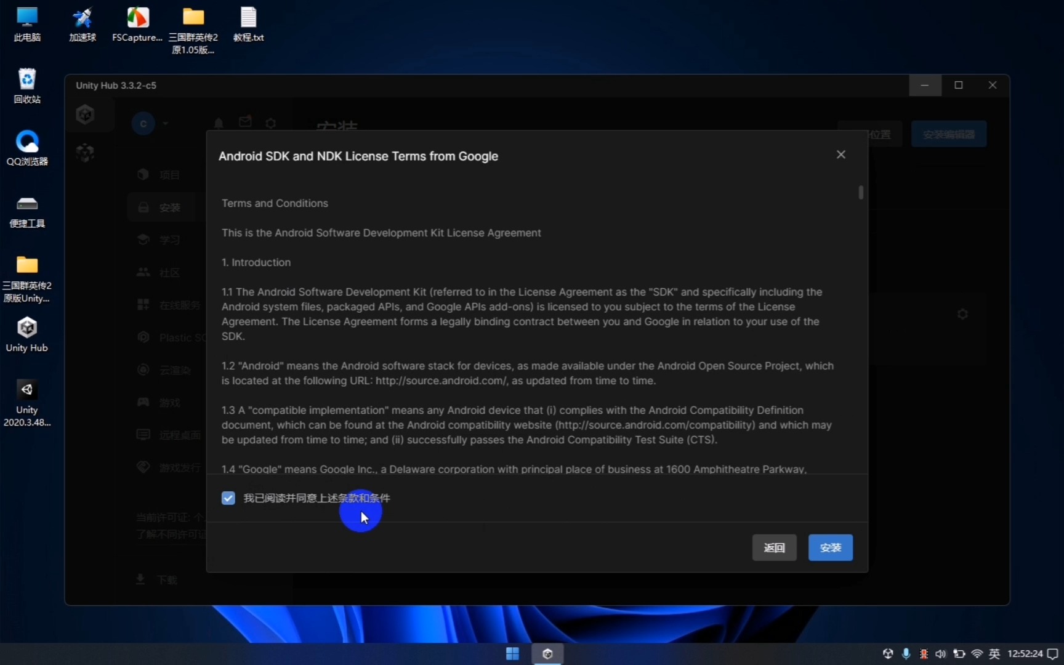Click the 返回 back button

point(774,547)
